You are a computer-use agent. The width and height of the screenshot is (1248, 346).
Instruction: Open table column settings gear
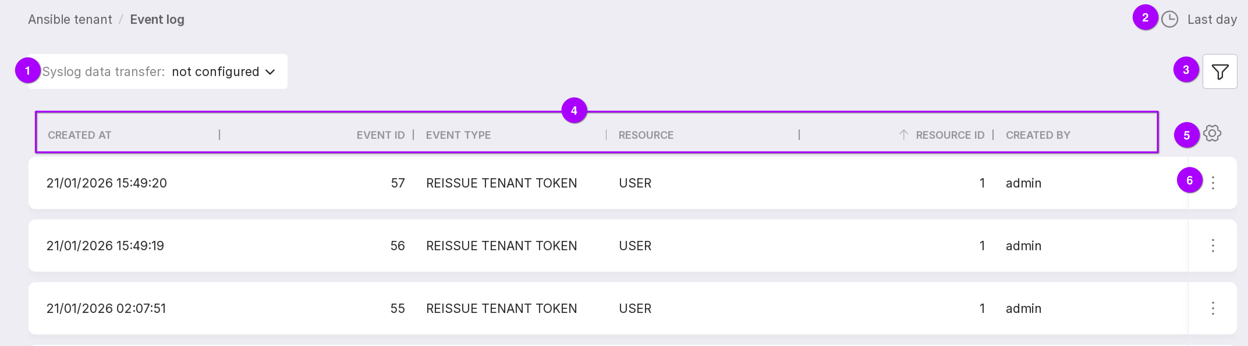tap(1212, 133)
